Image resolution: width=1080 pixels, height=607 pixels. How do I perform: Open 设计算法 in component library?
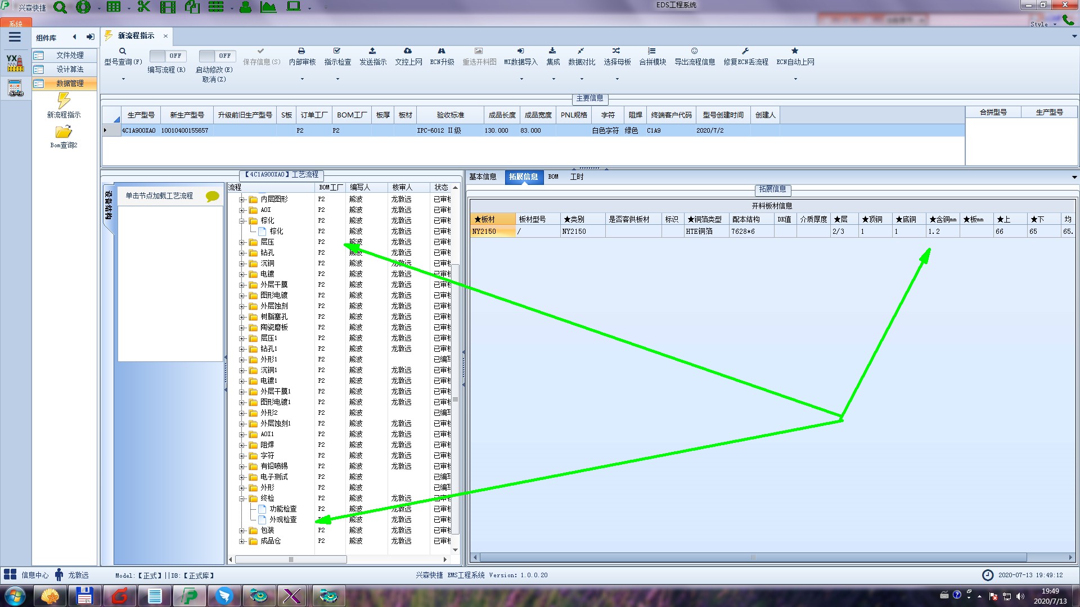tap(70, 69)
